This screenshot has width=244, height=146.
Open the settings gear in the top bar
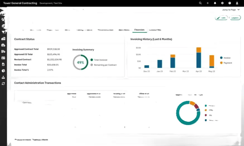coord(222,3)
